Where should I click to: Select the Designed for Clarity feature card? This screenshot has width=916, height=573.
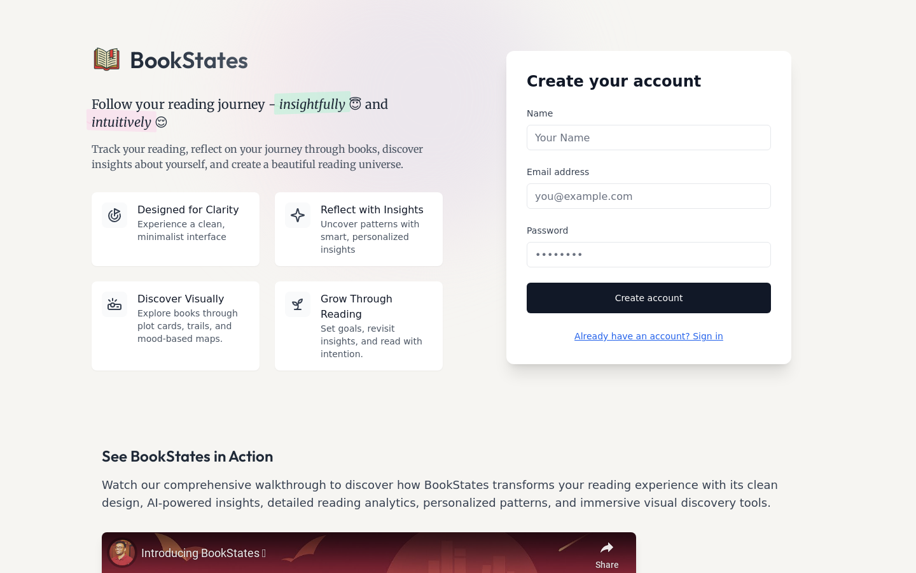[176, 229]
